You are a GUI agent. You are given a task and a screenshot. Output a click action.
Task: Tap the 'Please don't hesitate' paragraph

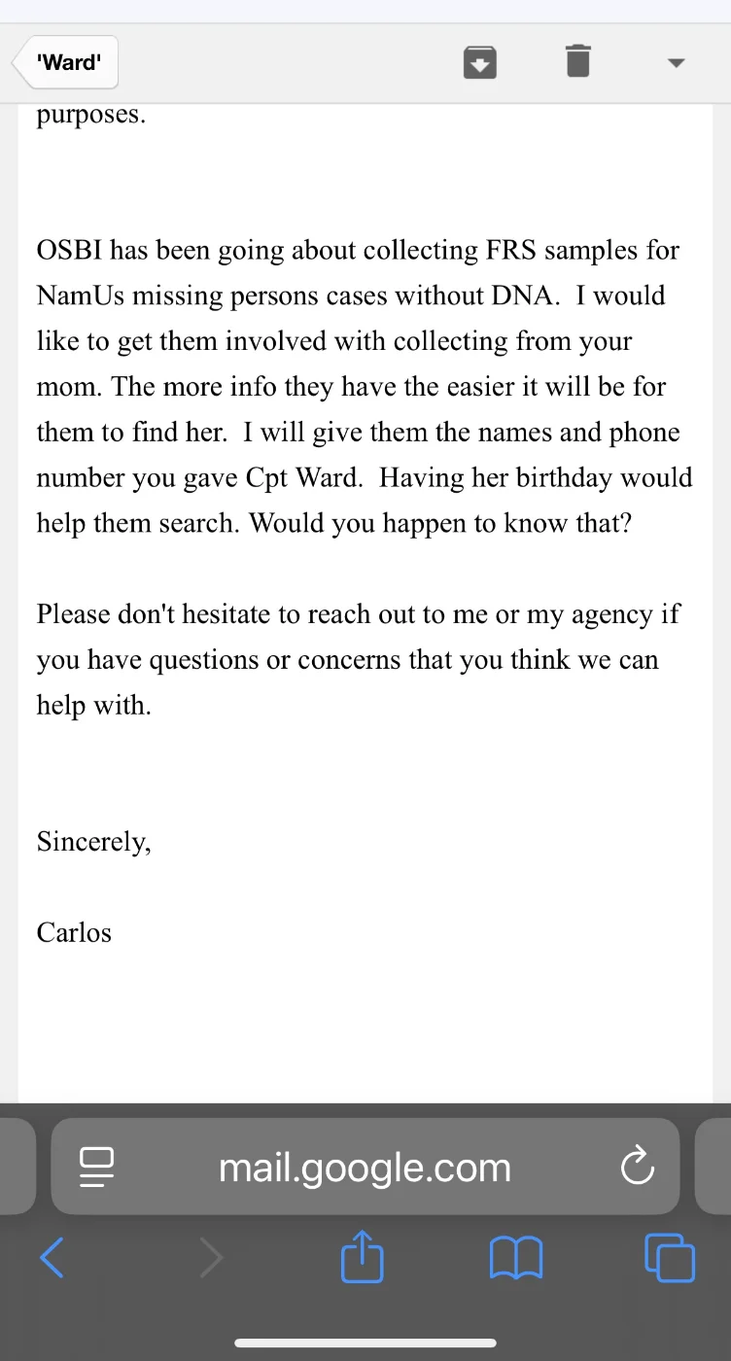coord(360,659)
